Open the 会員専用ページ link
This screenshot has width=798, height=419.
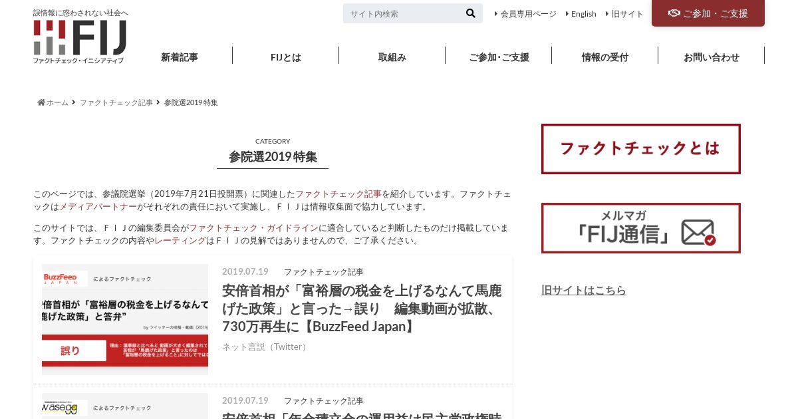point(529,13)
